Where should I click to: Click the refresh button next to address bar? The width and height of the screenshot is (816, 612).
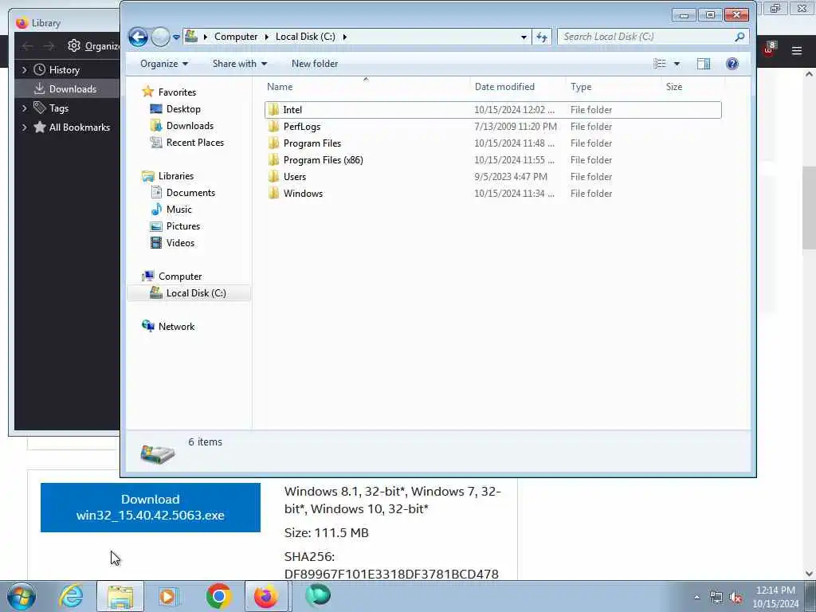click(x=542, y=37)
